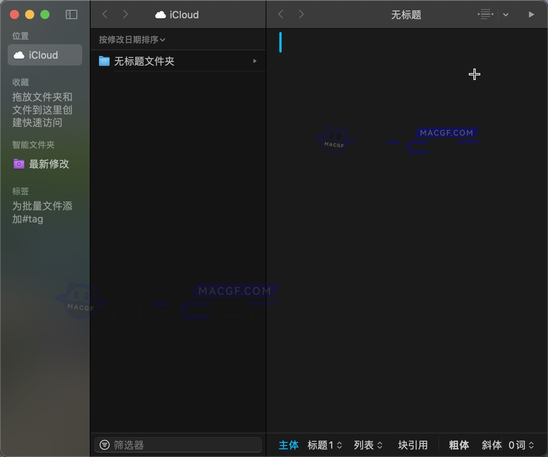Click the filter icon in the search field
This screenshot has width=548, height=457.
tap(105, 445)
